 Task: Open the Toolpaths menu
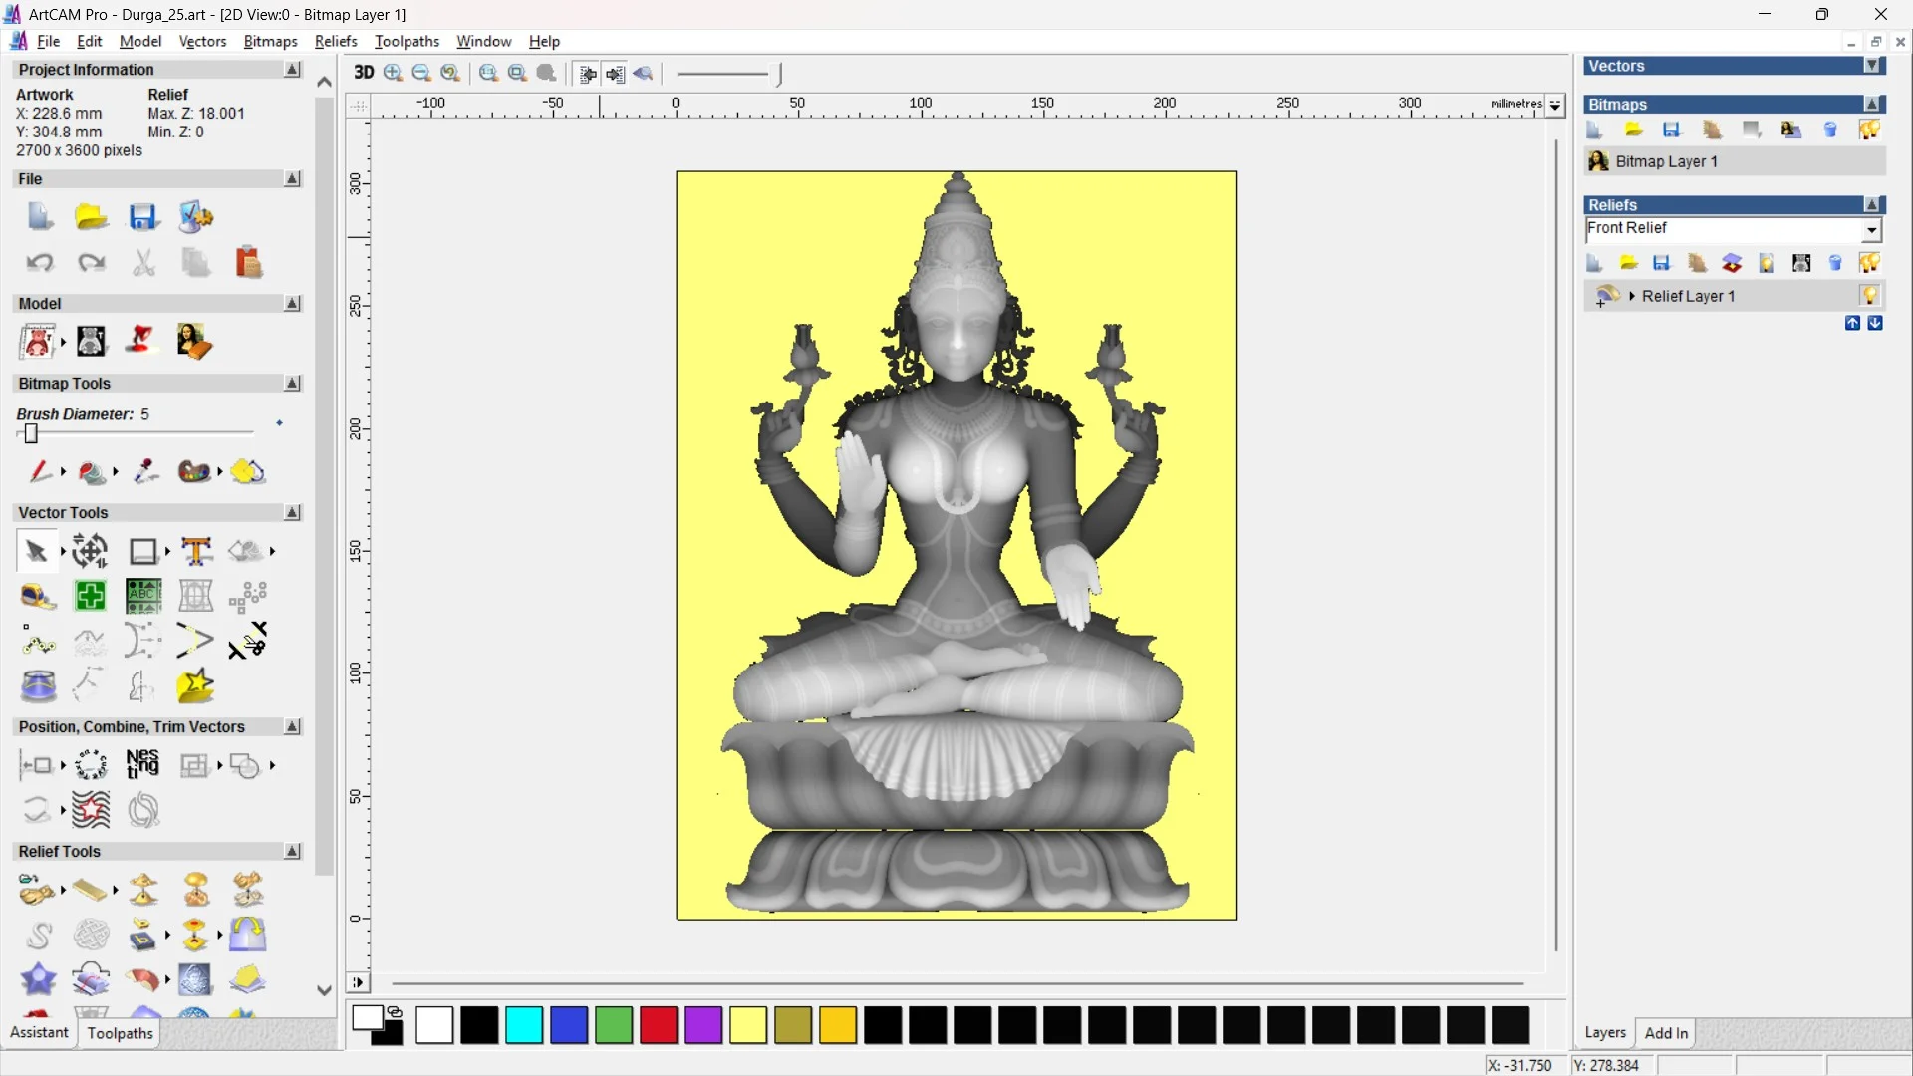407,41
